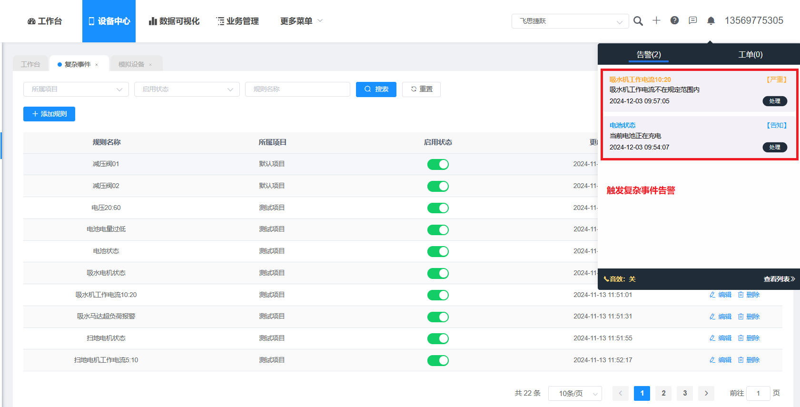
Task: Open alarm titled 吸水机工作电流10:20
Action: [x=640, y=79]
